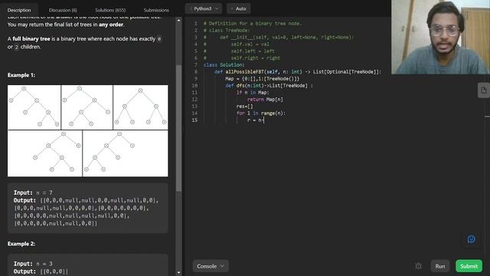
Task: Run the code
Action: coord(440,266)
